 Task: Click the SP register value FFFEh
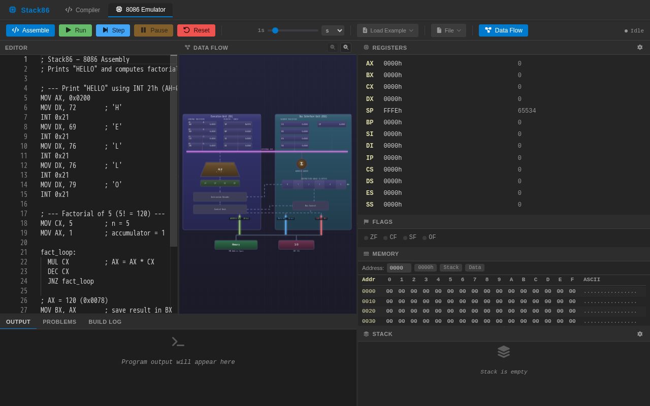(393, 111)
